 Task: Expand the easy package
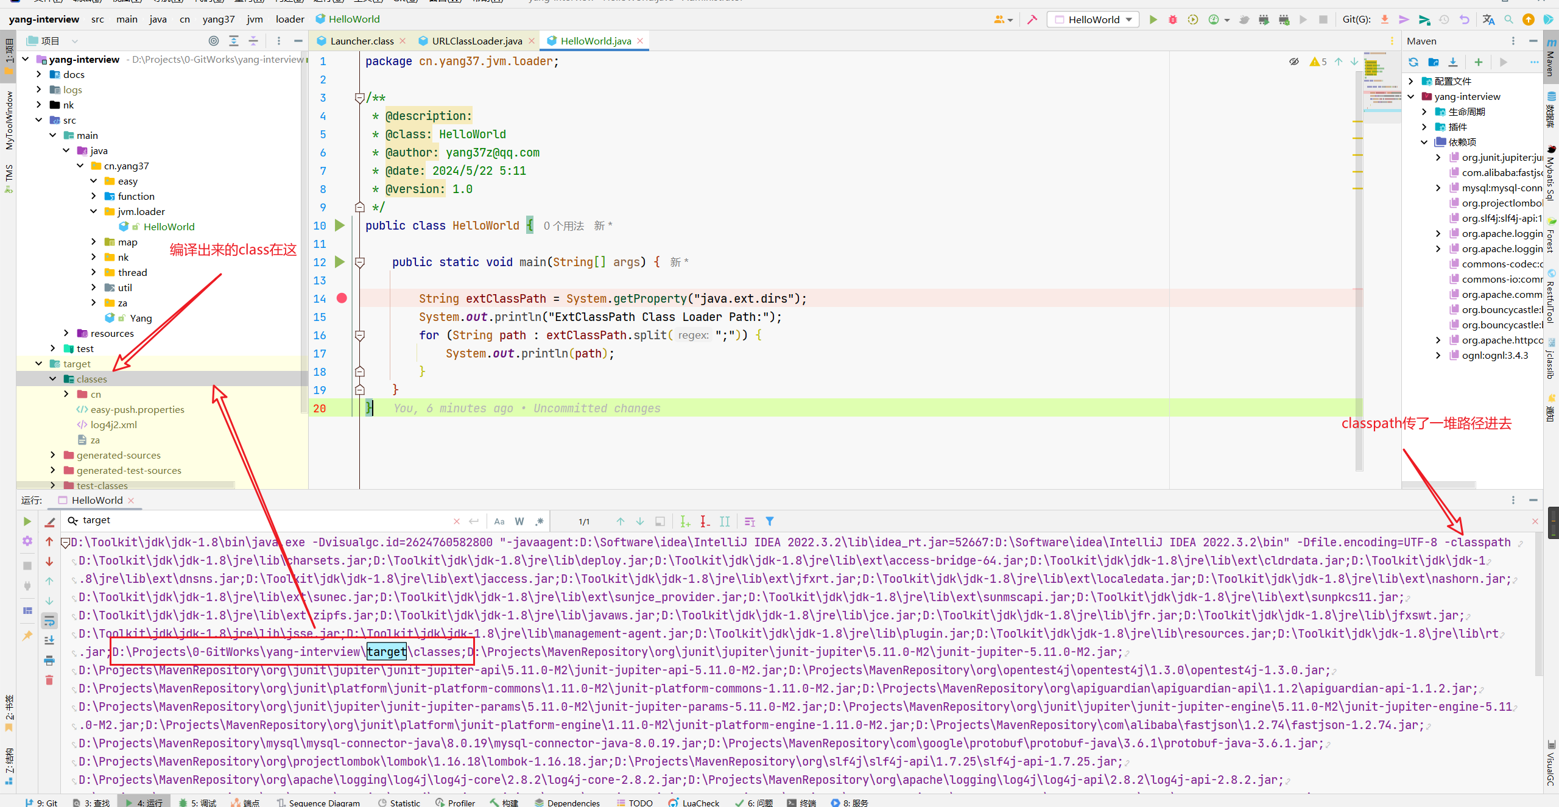tap(94, 181)
